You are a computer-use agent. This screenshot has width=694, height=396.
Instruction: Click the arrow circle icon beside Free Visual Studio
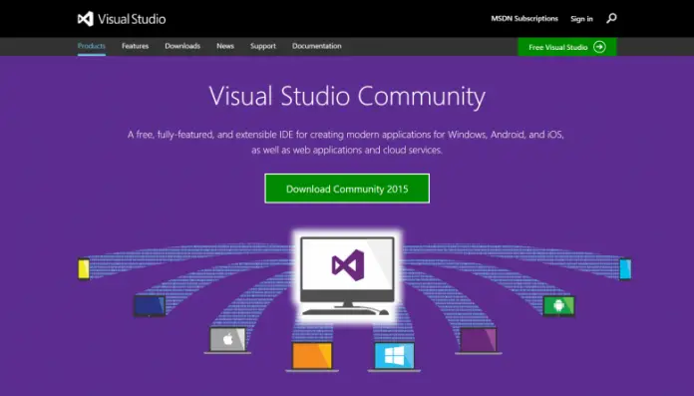tap(599, 47)
